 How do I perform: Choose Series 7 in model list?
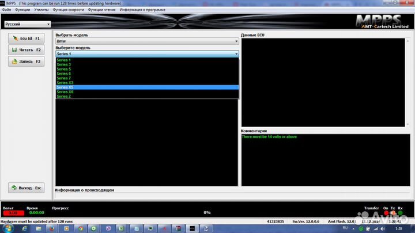coord(63,78)
